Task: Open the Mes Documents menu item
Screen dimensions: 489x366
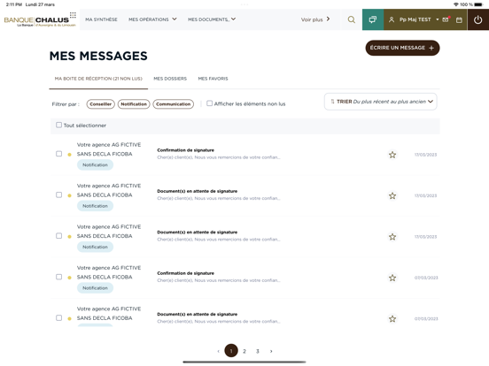Action: pos(208,19)
